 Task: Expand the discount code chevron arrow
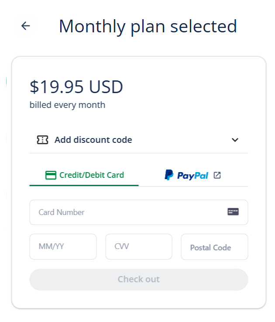coord(235,140)
